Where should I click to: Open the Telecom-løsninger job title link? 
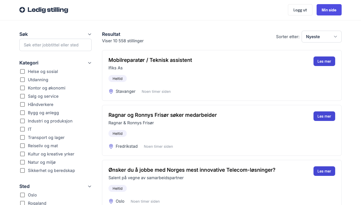click(x=192, y=170)
